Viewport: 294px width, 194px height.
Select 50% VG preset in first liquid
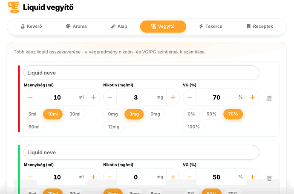211,114
